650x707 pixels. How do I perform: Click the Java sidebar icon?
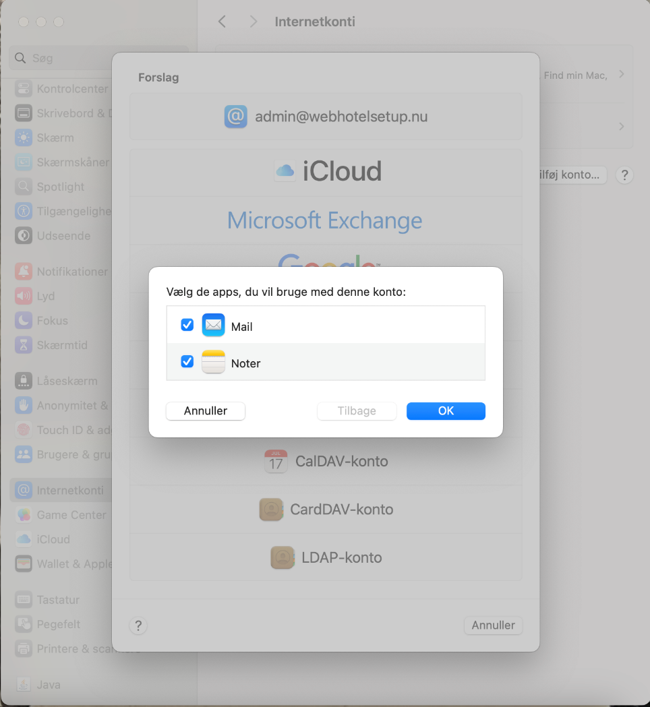[x=24, y=685]
